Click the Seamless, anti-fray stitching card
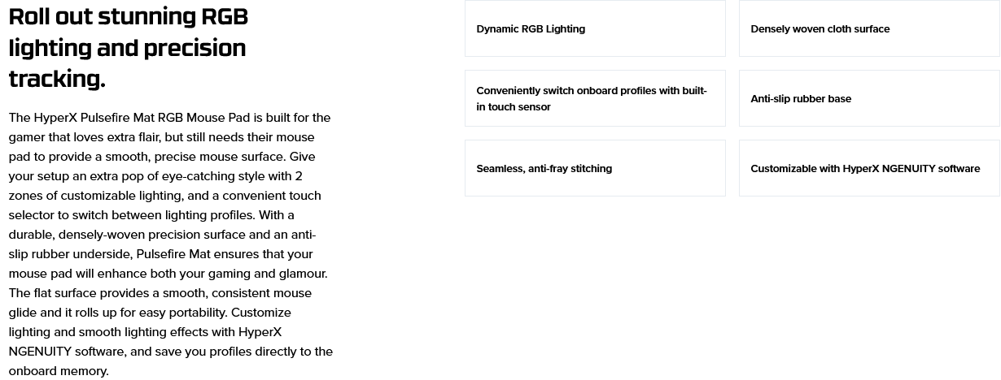This screenshot has height=380, width=1001. pyautogui.click(x=595, y=168)
